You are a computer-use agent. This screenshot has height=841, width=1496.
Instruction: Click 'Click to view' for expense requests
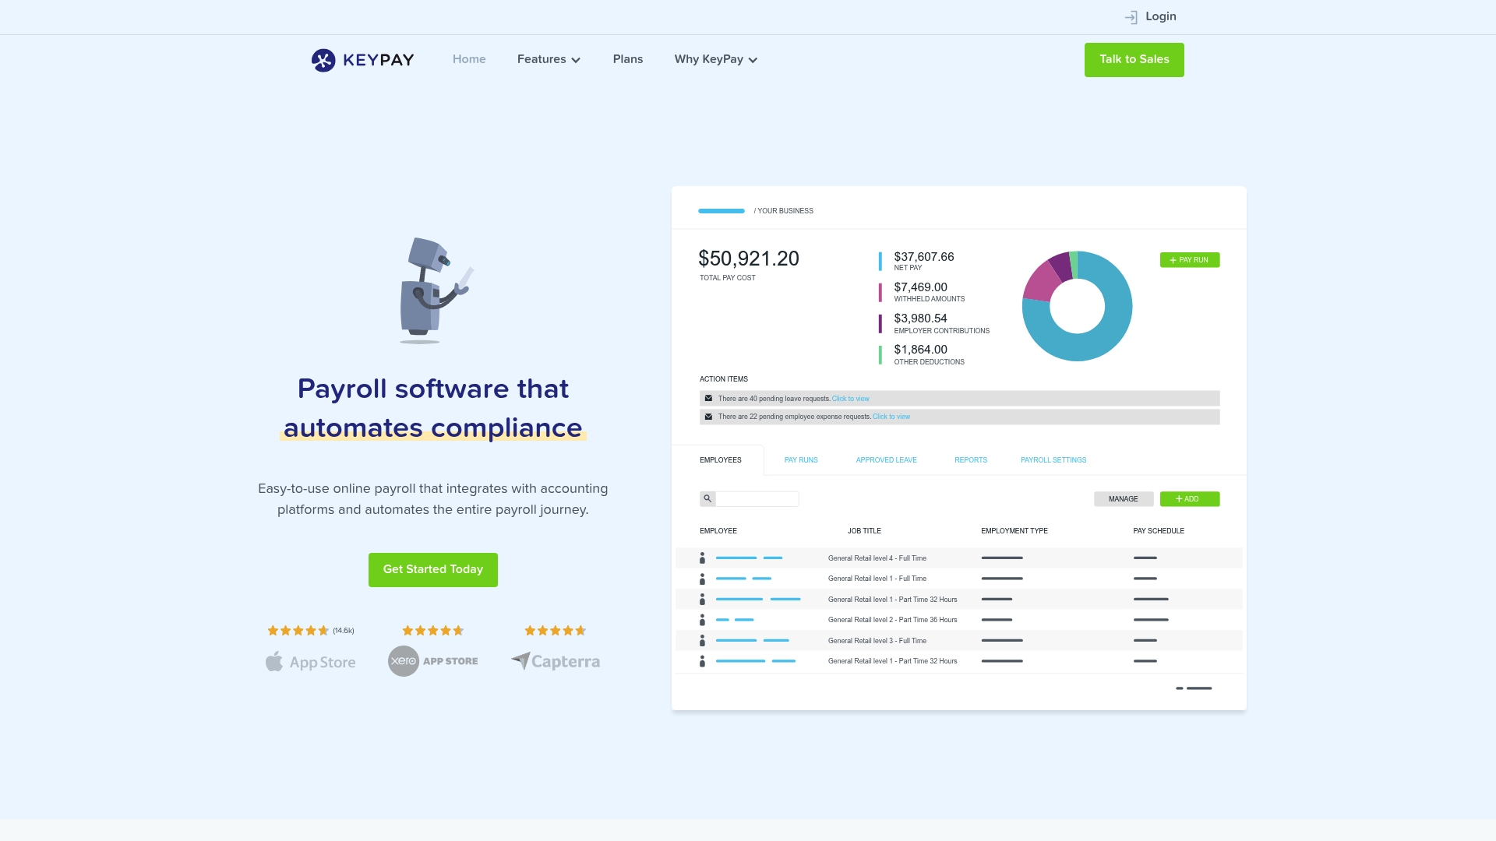[891, 417]
